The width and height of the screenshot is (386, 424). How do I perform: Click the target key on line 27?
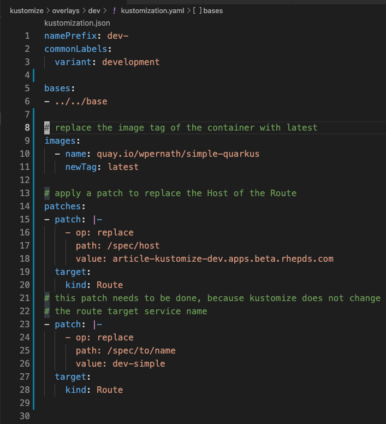70,376
